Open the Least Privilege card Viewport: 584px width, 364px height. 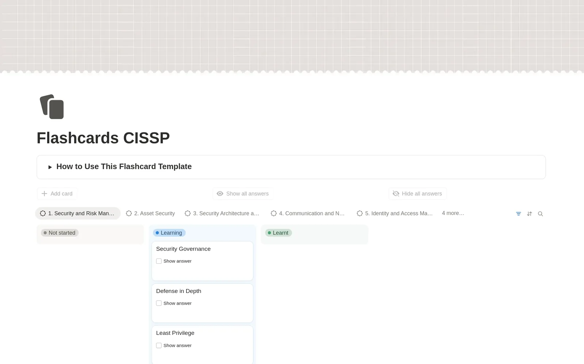pos(202,345)
